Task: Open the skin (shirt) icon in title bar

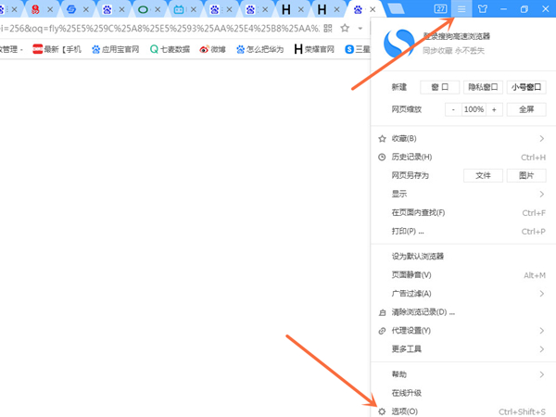Action: 481,9
